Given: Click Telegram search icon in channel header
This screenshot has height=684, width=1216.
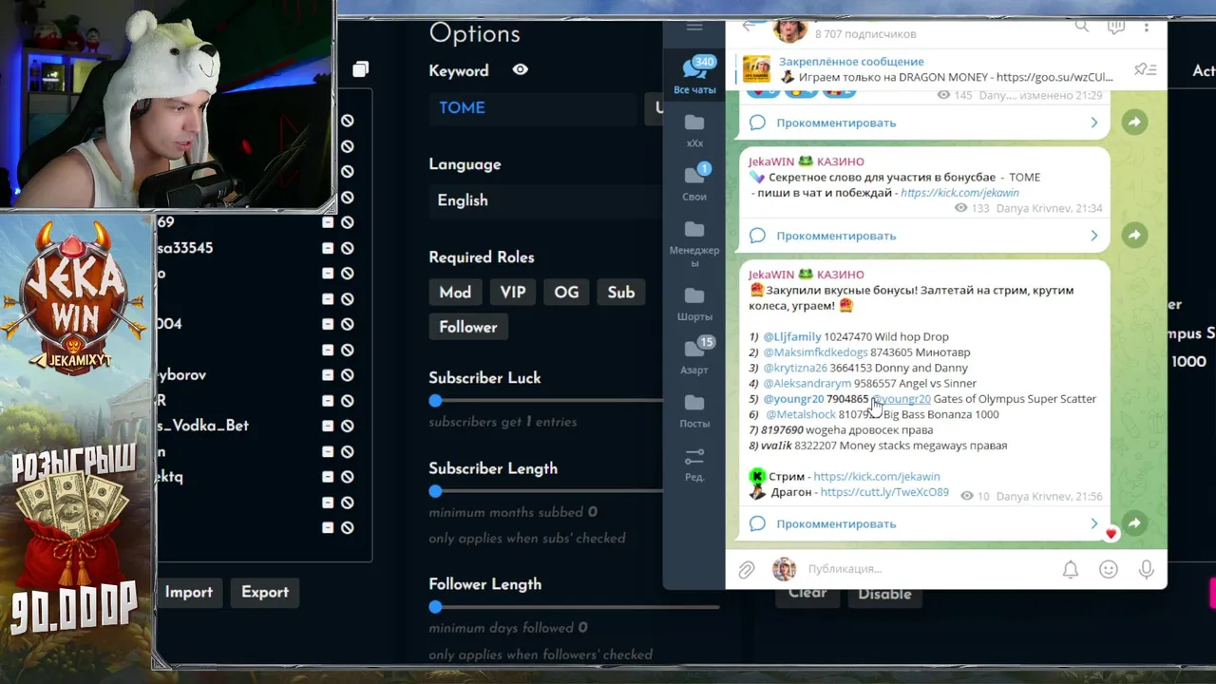Looking at the screenshot, I should click(1082, 27).
